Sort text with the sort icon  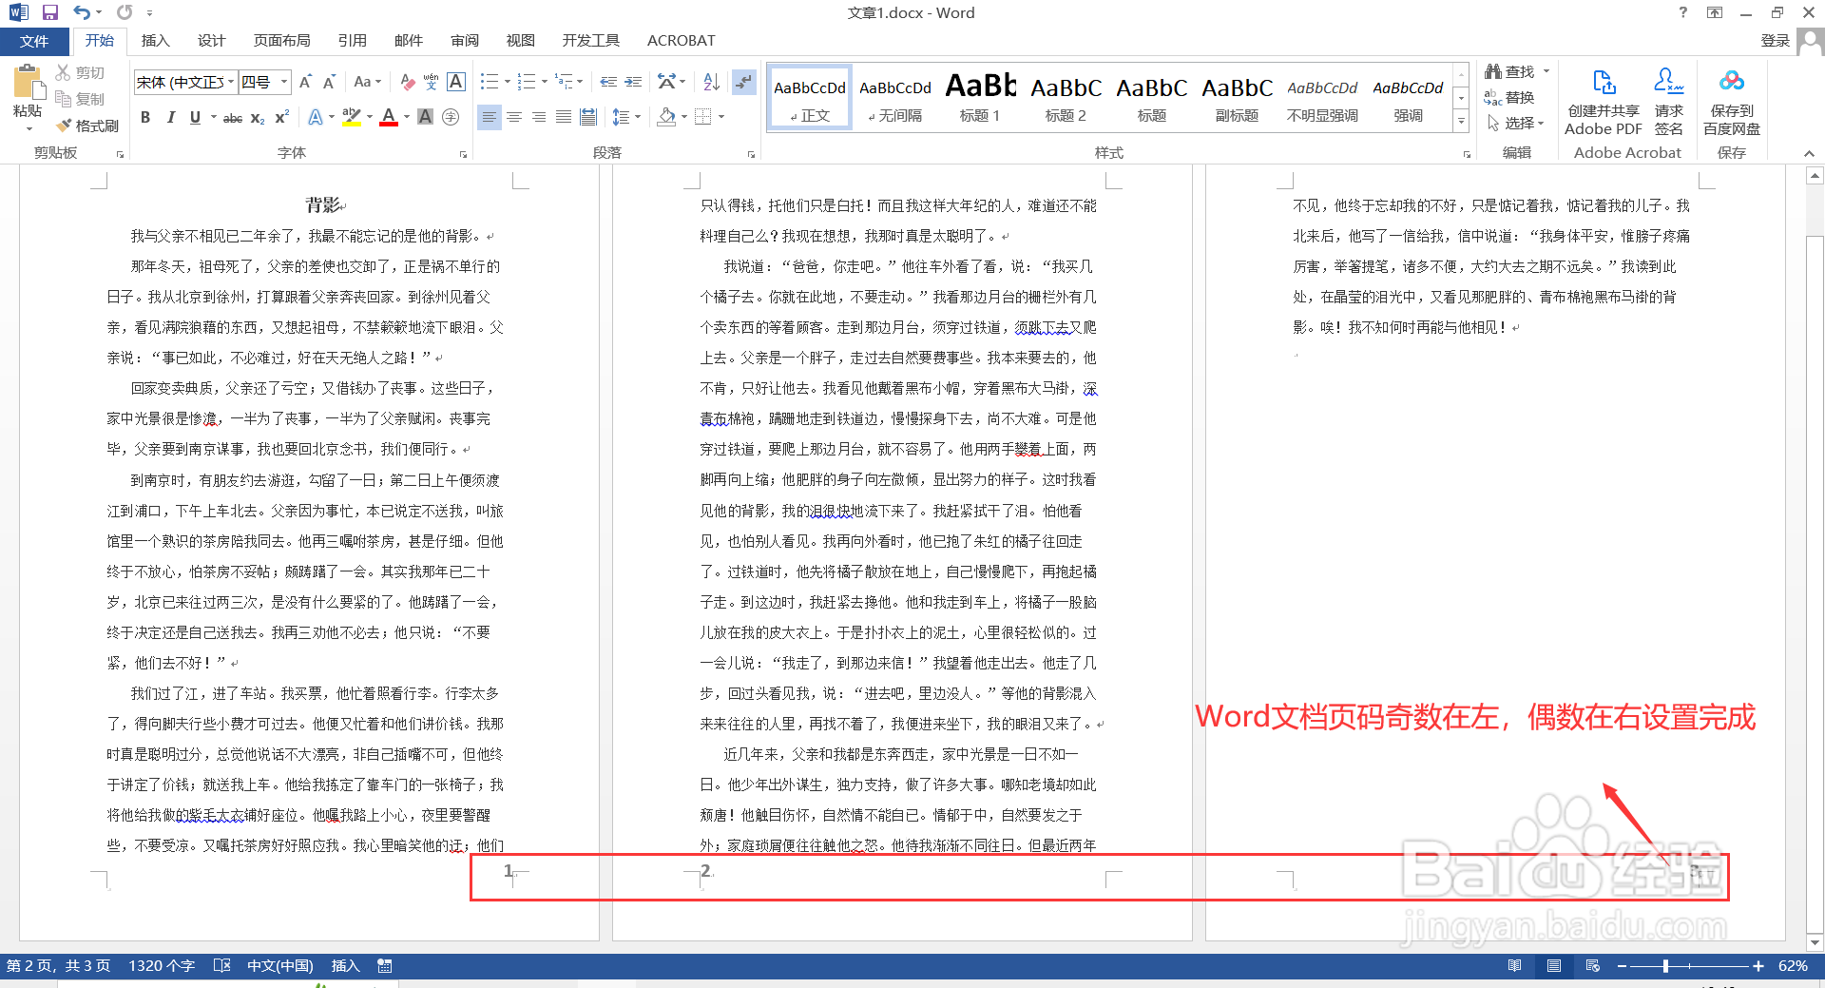coord(711,82)
